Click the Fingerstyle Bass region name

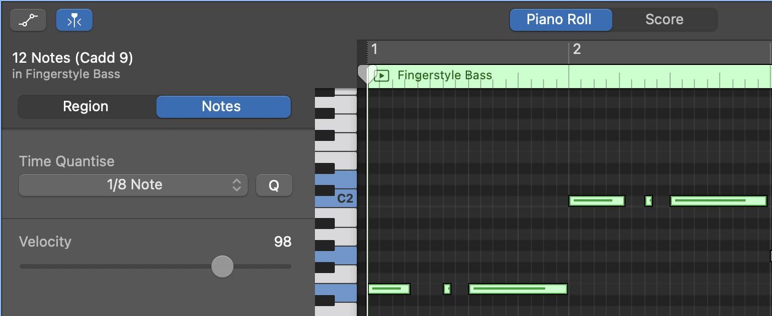click(444, 75)
